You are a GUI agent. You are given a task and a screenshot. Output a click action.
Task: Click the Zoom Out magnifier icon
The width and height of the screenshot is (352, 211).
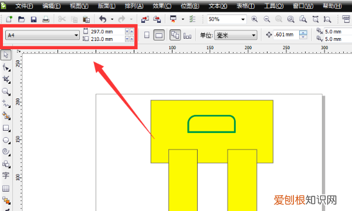pos(267,19)
